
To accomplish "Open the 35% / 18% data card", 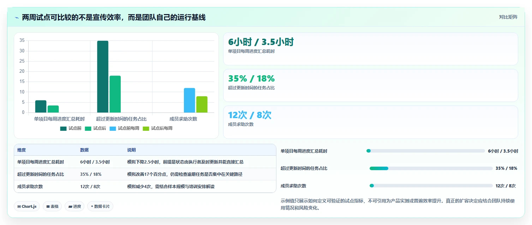I will pyautogui.click(x=370, y=85).
